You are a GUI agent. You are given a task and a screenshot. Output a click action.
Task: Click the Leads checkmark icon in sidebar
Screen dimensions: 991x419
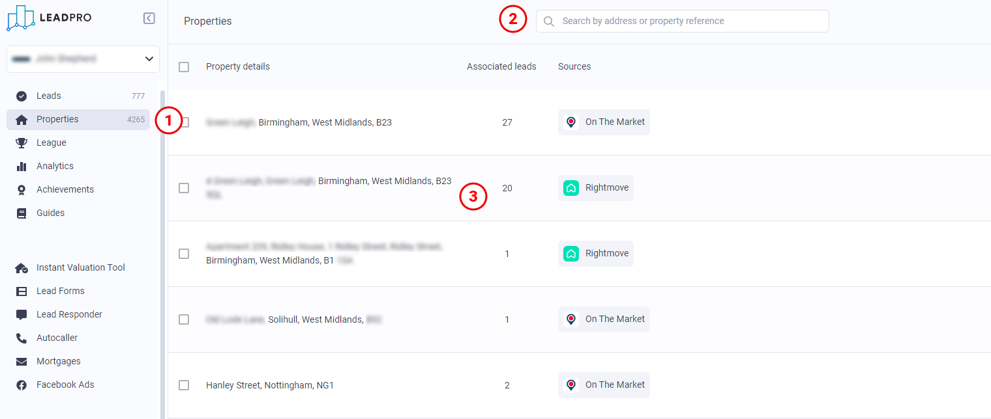coord(22,96)
